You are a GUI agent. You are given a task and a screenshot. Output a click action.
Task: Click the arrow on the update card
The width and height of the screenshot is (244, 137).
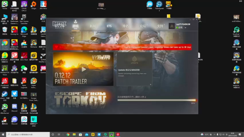tap(150, 84)
